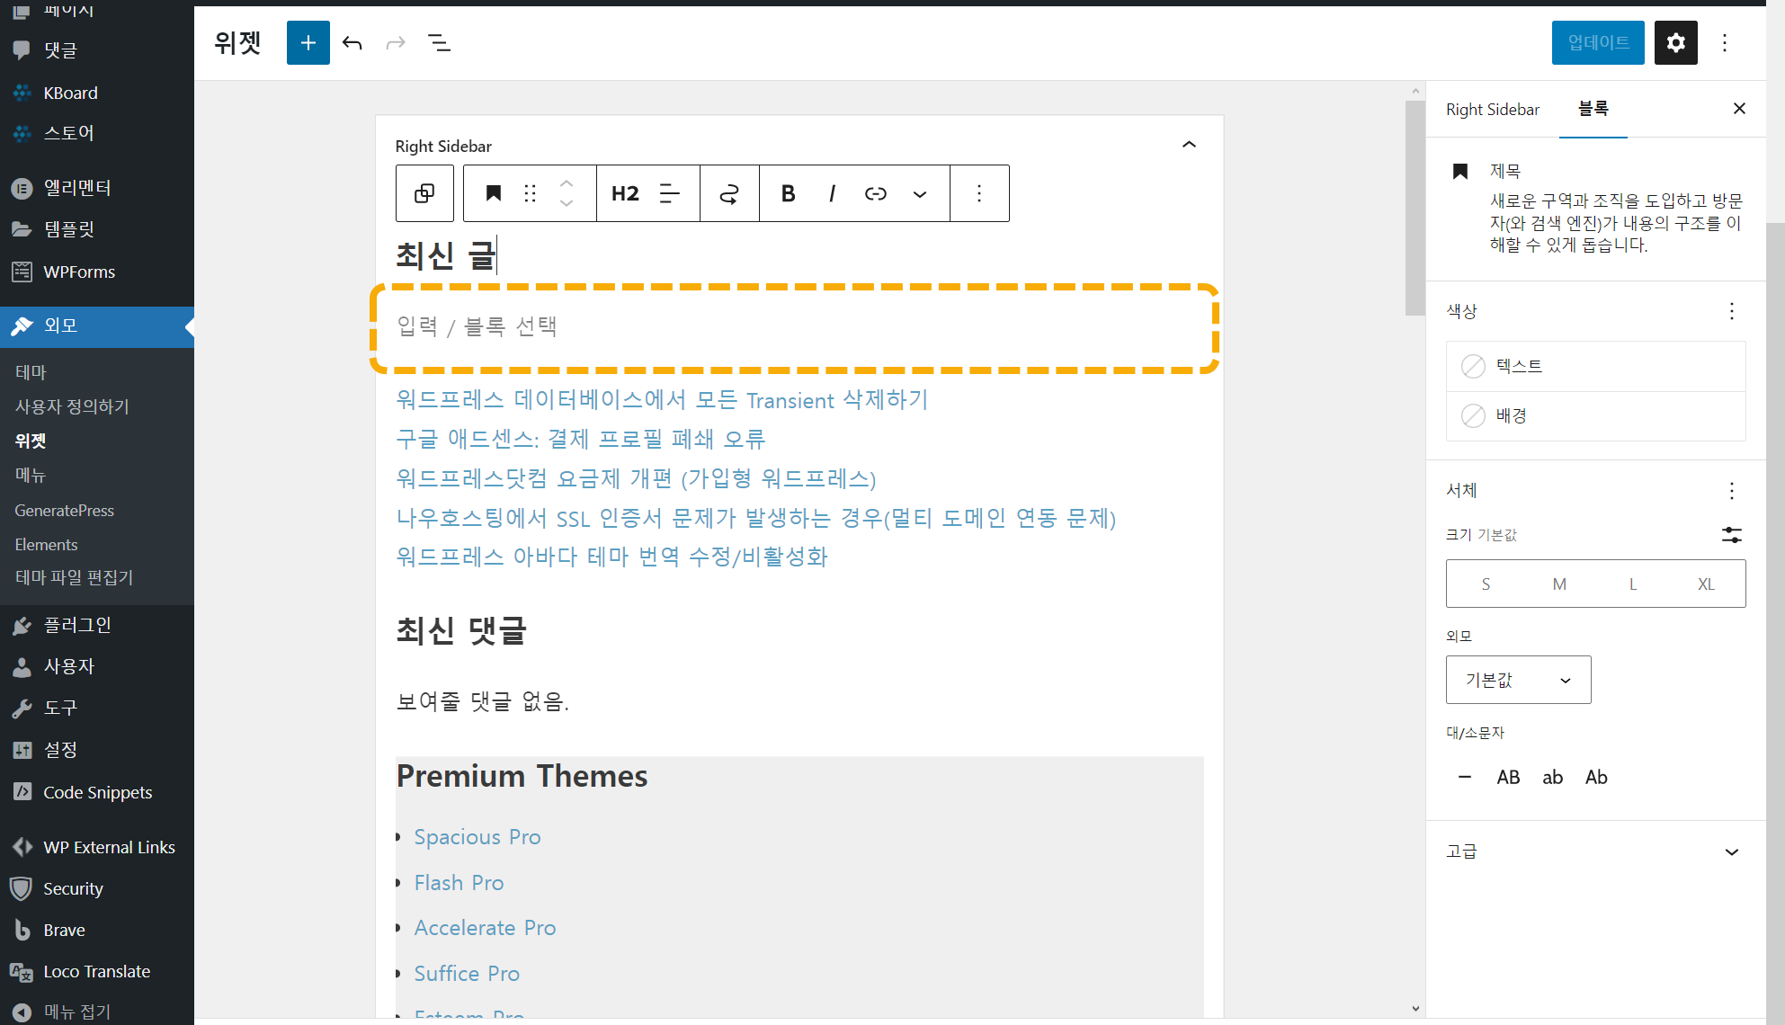
Task: Click the undo arrow in the top toolbar
Action: 352,42
